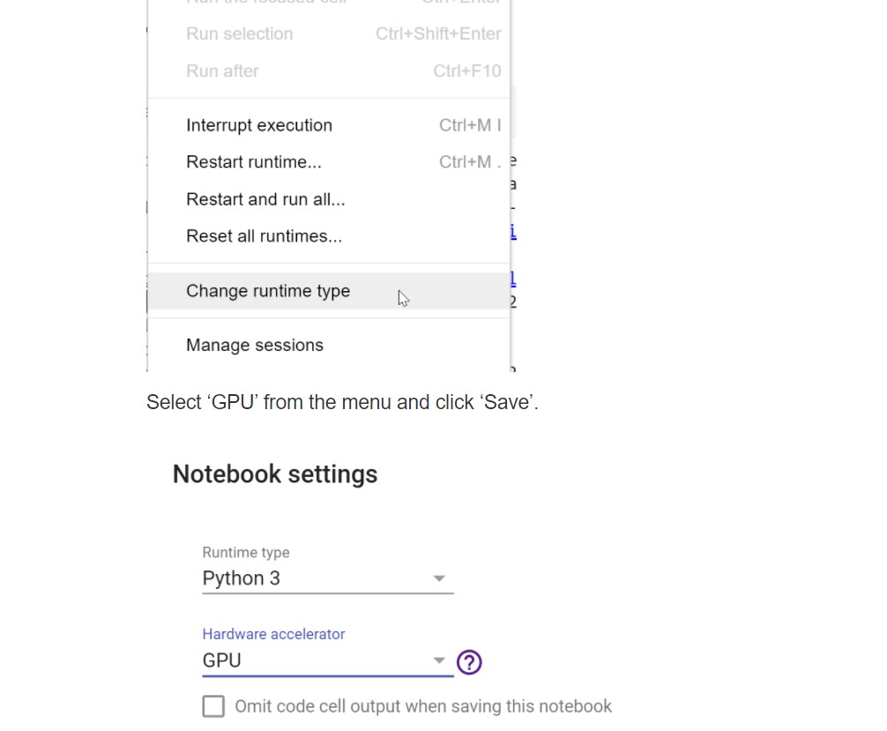Select Reset all runtimes... menu entry
This screenshot has height=731, width=887.
pyautogui.click(x=264, y=236)
